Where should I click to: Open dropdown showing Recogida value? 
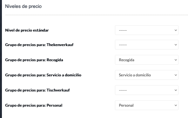147,60
